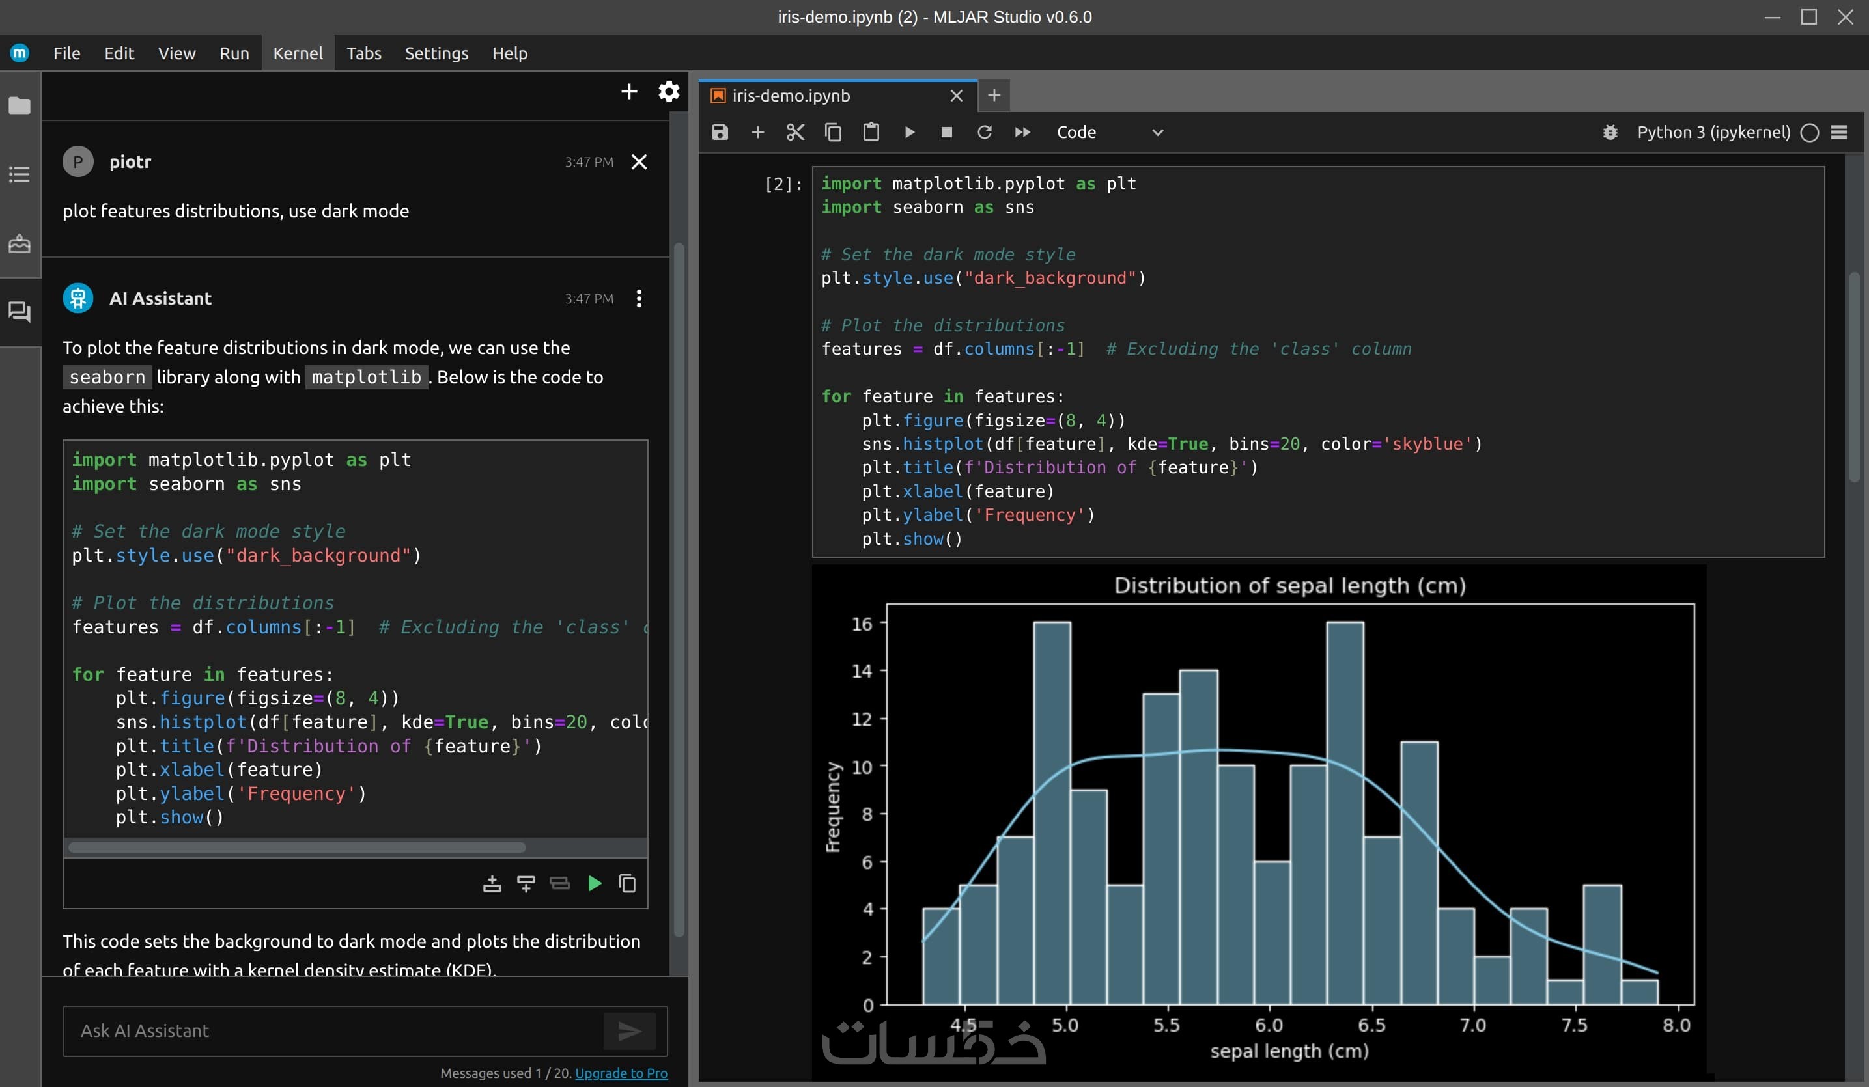Image resolution: width=1869 pixels, height=1087 pixels.
Task: Click kernel status circle indicator
Action: [1810, 132]
